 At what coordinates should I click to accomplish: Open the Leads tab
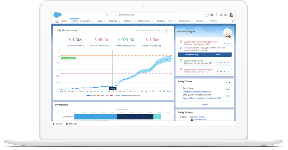99,21
